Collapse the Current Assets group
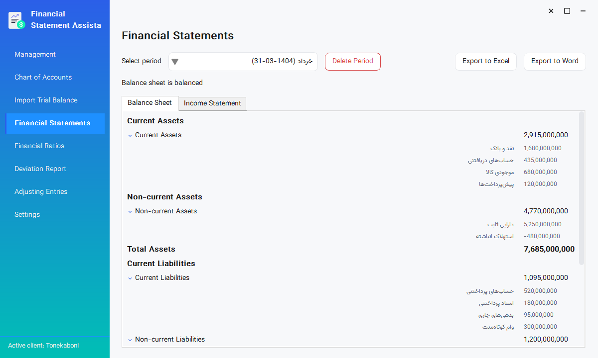The width and height of the screenshot is (598, 358). tap(130, 135)
